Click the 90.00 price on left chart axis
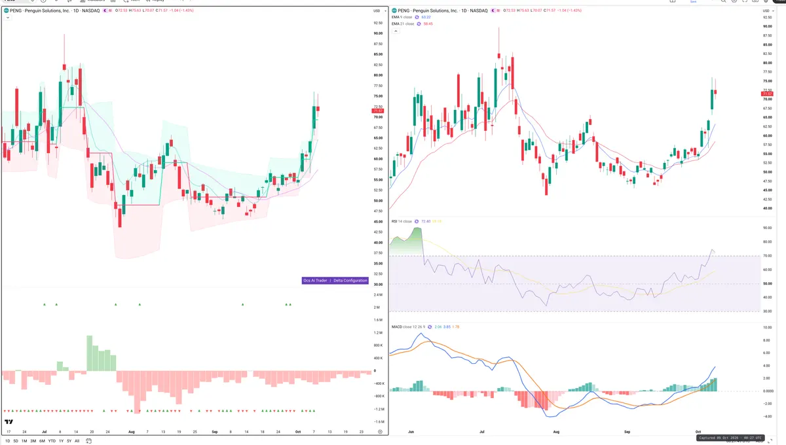Viewport: 786px width, 445px height. point(378,33)
